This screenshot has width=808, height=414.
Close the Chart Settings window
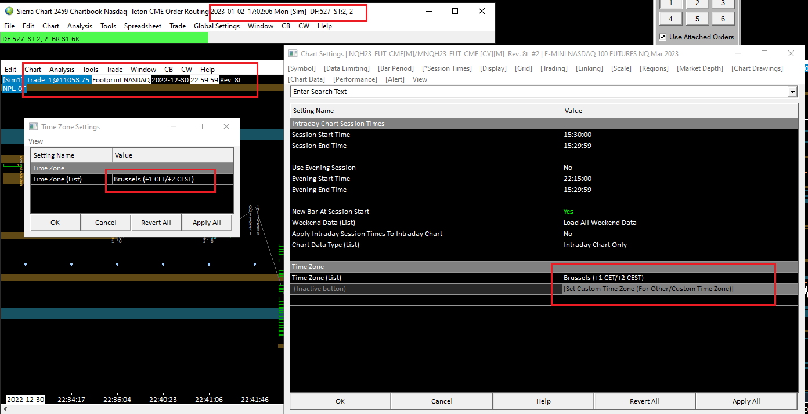click(791, 53)
